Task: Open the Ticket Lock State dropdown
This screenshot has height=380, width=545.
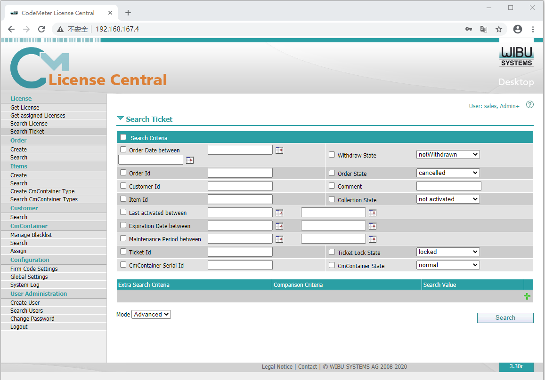Action: point(448,252)
